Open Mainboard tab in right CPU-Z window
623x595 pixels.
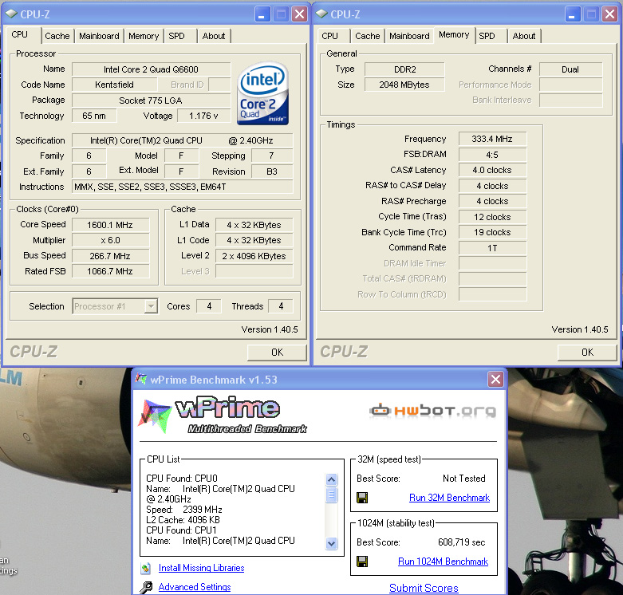pos(409,36)
